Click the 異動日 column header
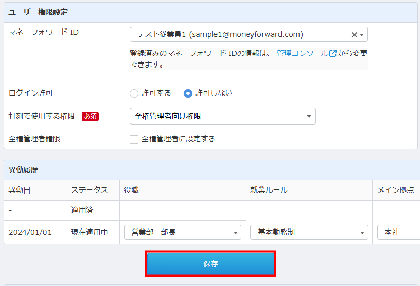Screen dimensions: 420x286 pyautogui.click(x=20, y=190)
